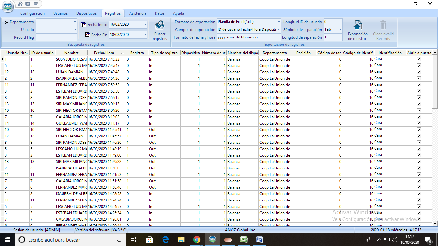
Task: Toggle Abrir la puerta for CALABIA 8:10:02 row
Action: pyautogui.click(x=419, y=117)
